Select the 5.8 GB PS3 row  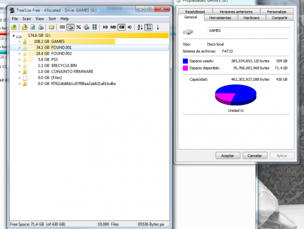(90, 60)
